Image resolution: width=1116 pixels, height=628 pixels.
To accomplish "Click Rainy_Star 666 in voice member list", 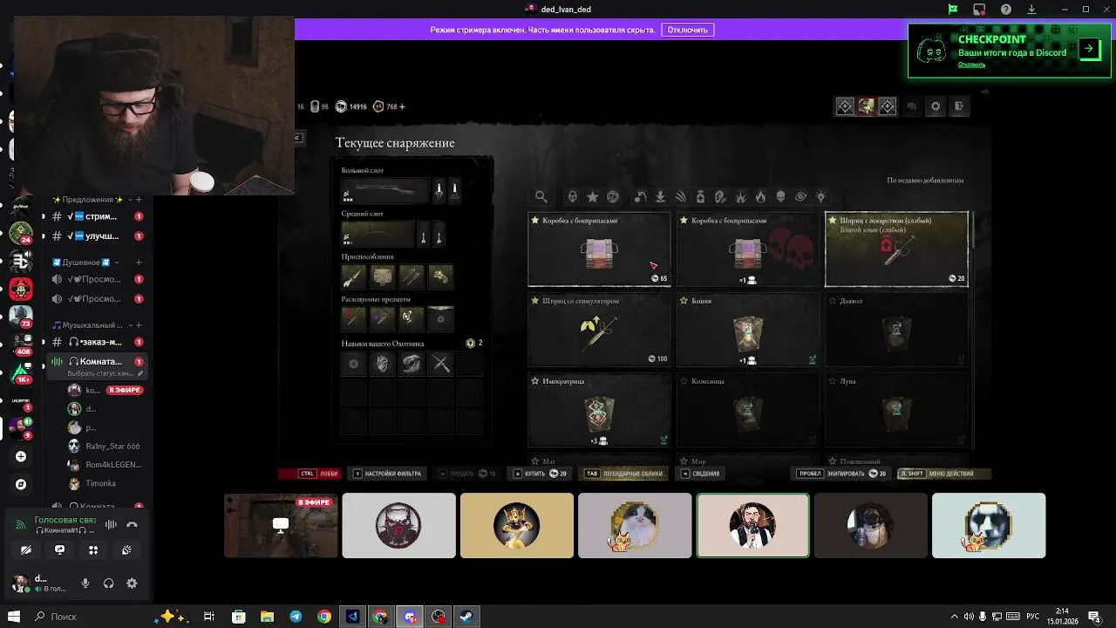I will [x=105, y=446].
